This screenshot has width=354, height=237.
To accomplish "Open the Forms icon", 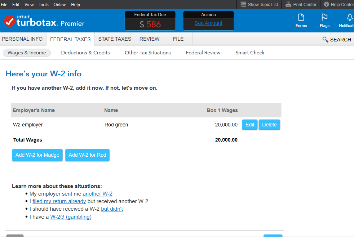I will point(301,21).
